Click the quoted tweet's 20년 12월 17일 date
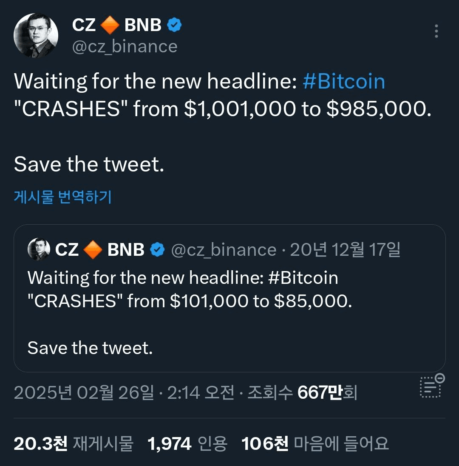 345,250
